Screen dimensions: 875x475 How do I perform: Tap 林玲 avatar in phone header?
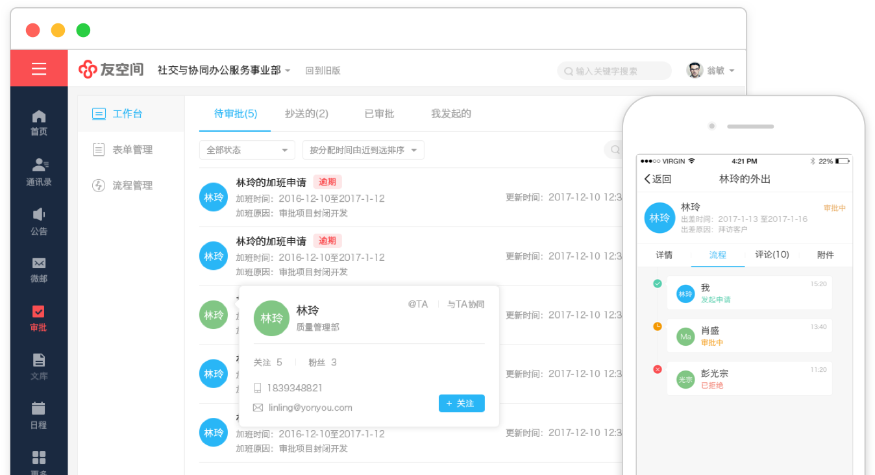[x=659, y=218]
